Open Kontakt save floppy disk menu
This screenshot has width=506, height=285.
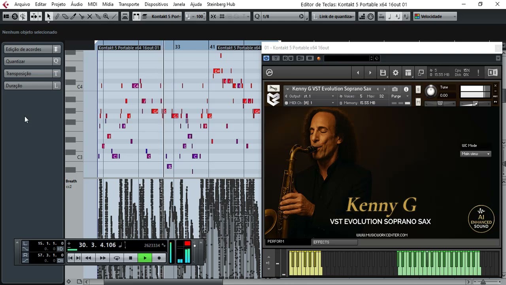383,72
